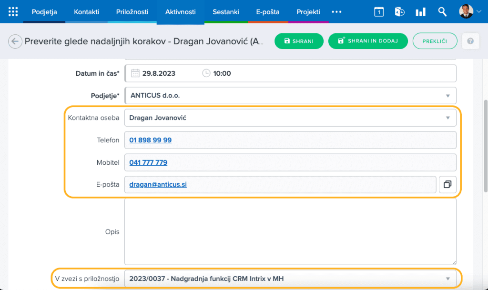Switch to the Sestanki tab
This screenshot has height=290, width=488.
click(226, 11)
